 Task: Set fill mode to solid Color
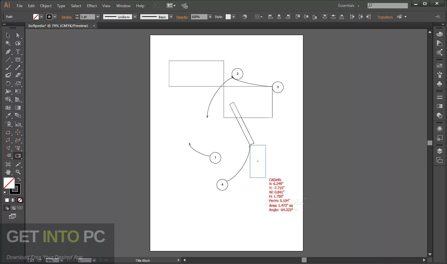tap(7, 200)
